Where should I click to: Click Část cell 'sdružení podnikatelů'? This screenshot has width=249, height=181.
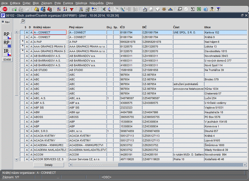tap(188, 84)
